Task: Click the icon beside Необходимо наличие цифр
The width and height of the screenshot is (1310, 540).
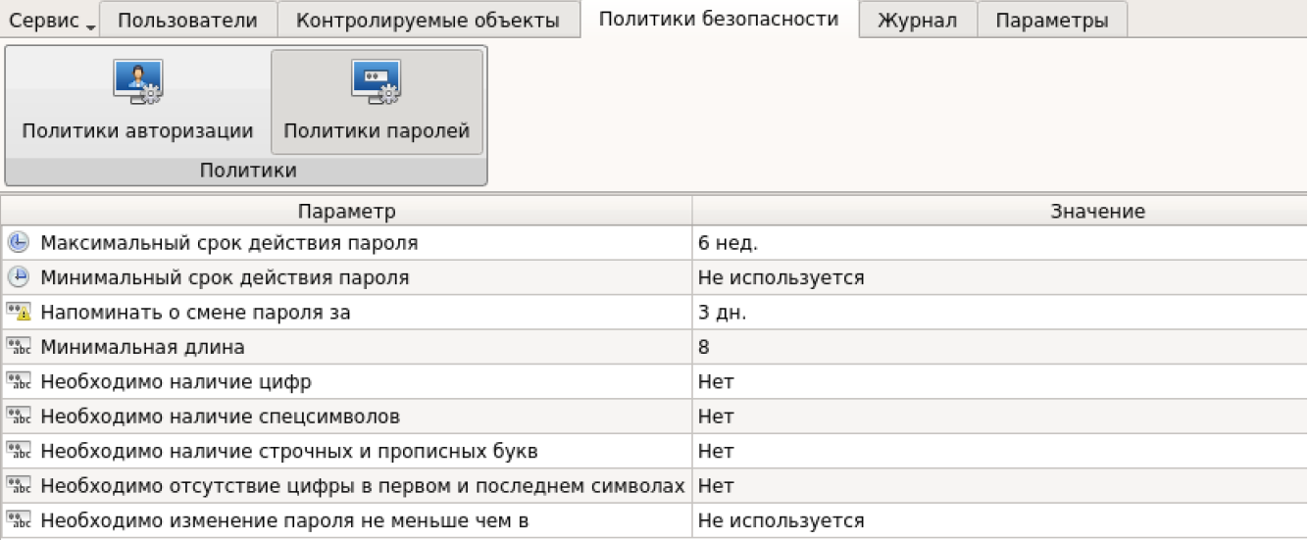Action: pyautogui.click(x=18, y=382)
